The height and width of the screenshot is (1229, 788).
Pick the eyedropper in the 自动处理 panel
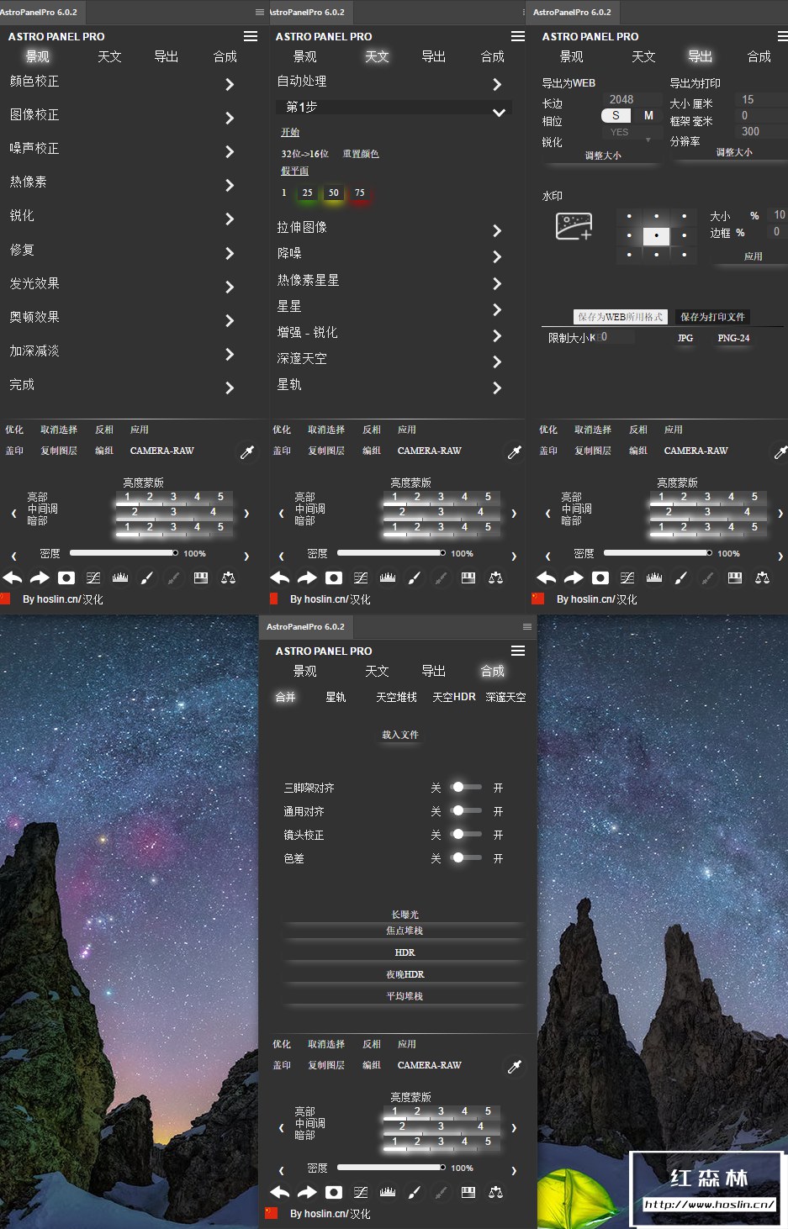click(x=515, y=452)
